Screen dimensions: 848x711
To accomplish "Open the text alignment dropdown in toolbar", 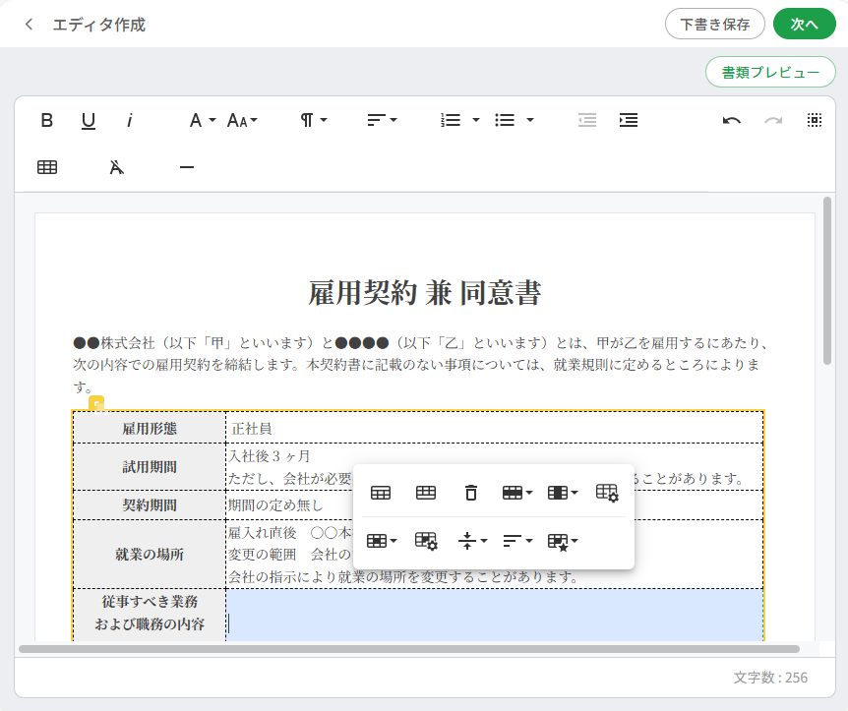I will coord(382,120).
